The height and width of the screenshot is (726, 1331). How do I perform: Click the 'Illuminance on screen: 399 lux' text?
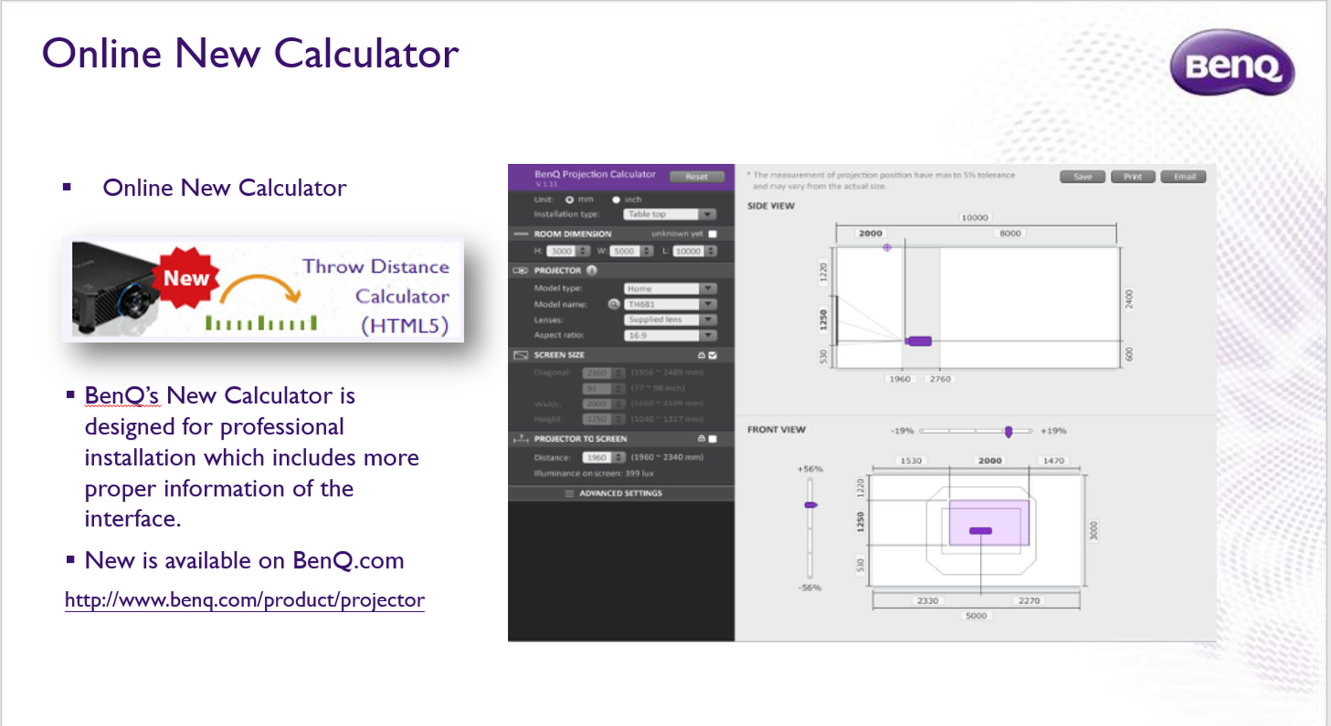point(594,473)
